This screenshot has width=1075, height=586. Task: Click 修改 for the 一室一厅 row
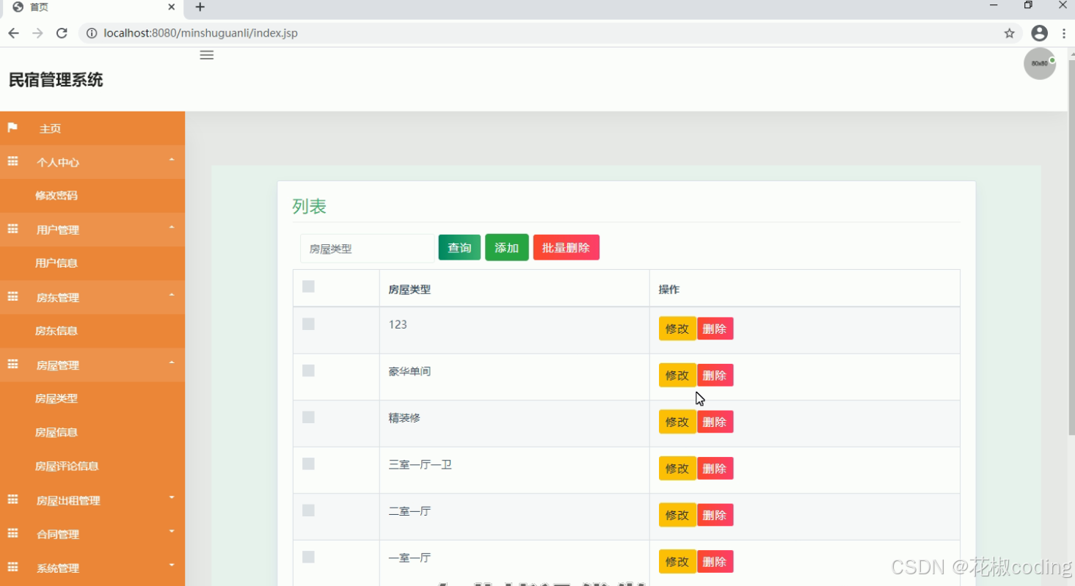pyautogui.click(x=677, y=561)
